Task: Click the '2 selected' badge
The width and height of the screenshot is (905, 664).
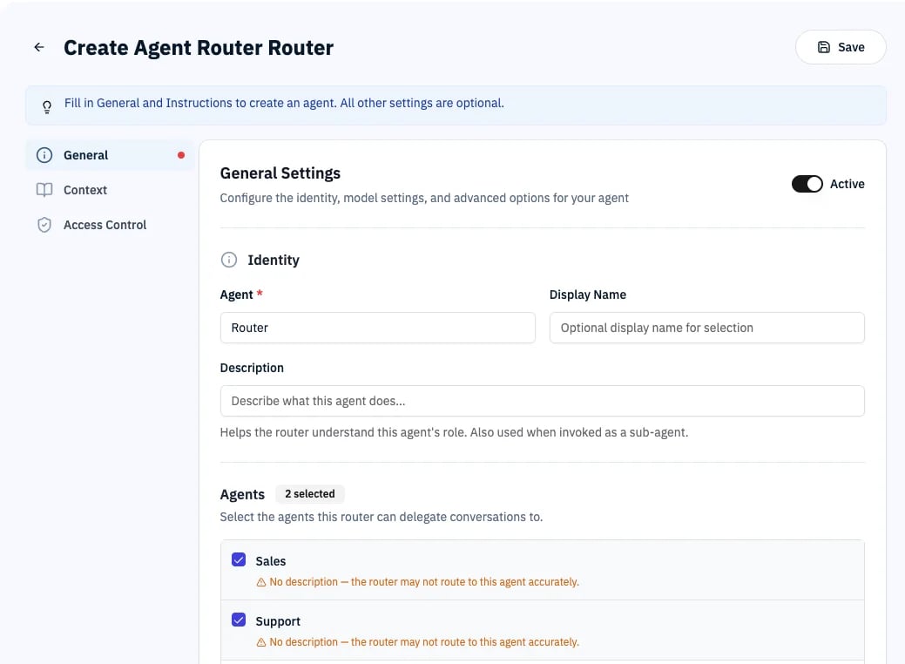Action: coord(310,494)
